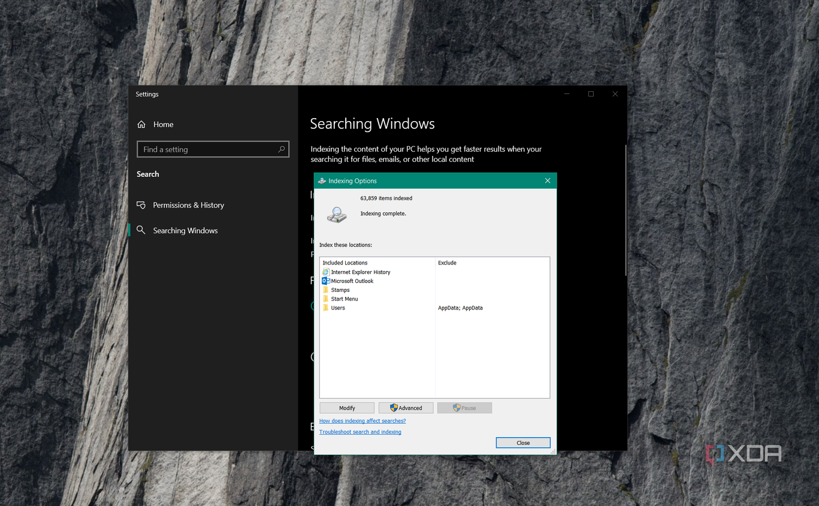
Task: Click 'Indexing complete.' status text
Action: (383, 213)
